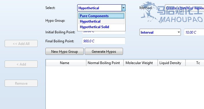Viewport: 204px width, 109px height.
Task: Click inside the empty hypo components table
Action: coord(125,87)
